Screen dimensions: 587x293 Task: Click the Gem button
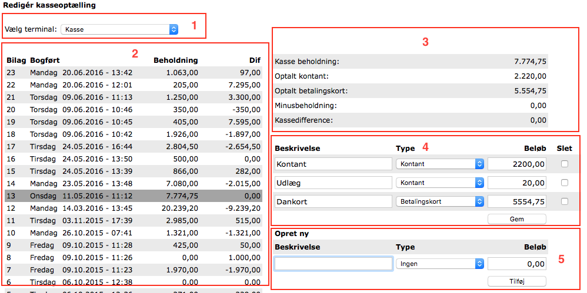[x=516, y=219]
